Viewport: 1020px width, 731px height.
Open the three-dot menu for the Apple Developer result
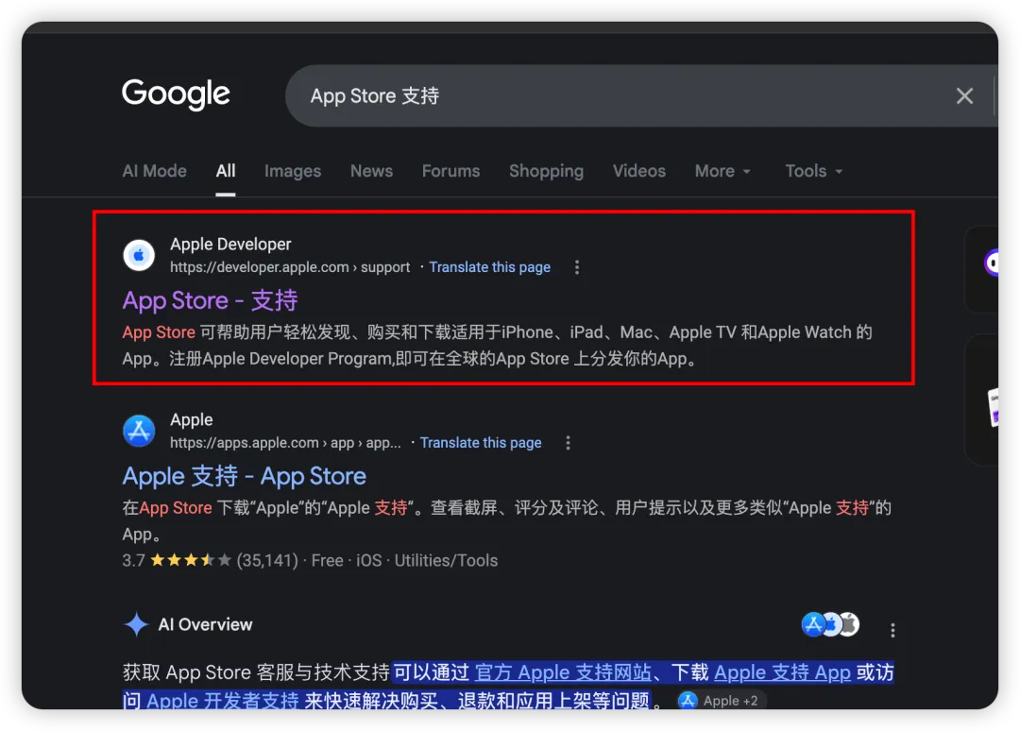(x=577, y=267)
